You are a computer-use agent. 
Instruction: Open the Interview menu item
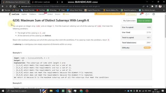tap(41, 14)
